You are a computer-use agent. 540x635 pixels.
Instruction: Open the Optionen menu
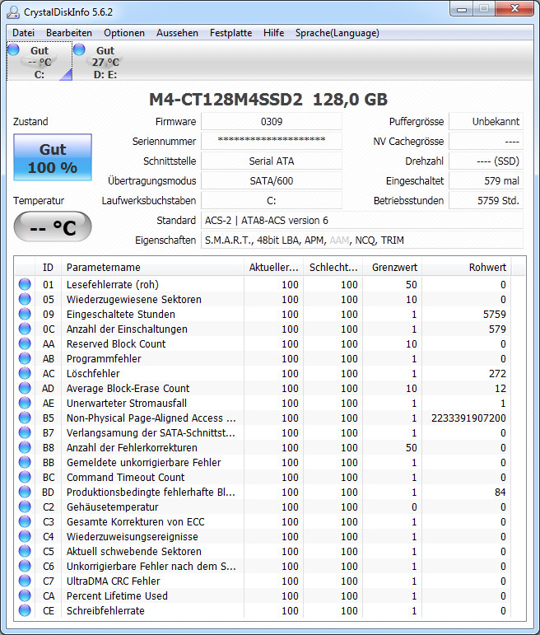click(123, 33)
